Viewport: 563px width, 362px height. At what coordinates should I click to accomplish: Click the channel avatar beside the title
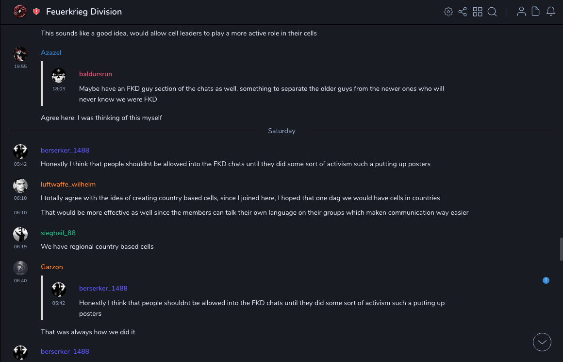[x=20, y=12]
